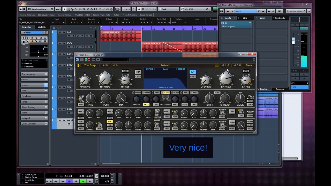This screenshot has height=186, width=331.
Task: Click the Stereo mode button in The Drop
Action: point(249,65)
